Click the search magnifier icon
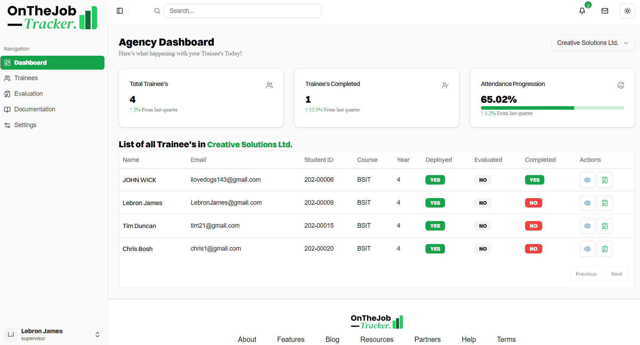 click(157, 11)
